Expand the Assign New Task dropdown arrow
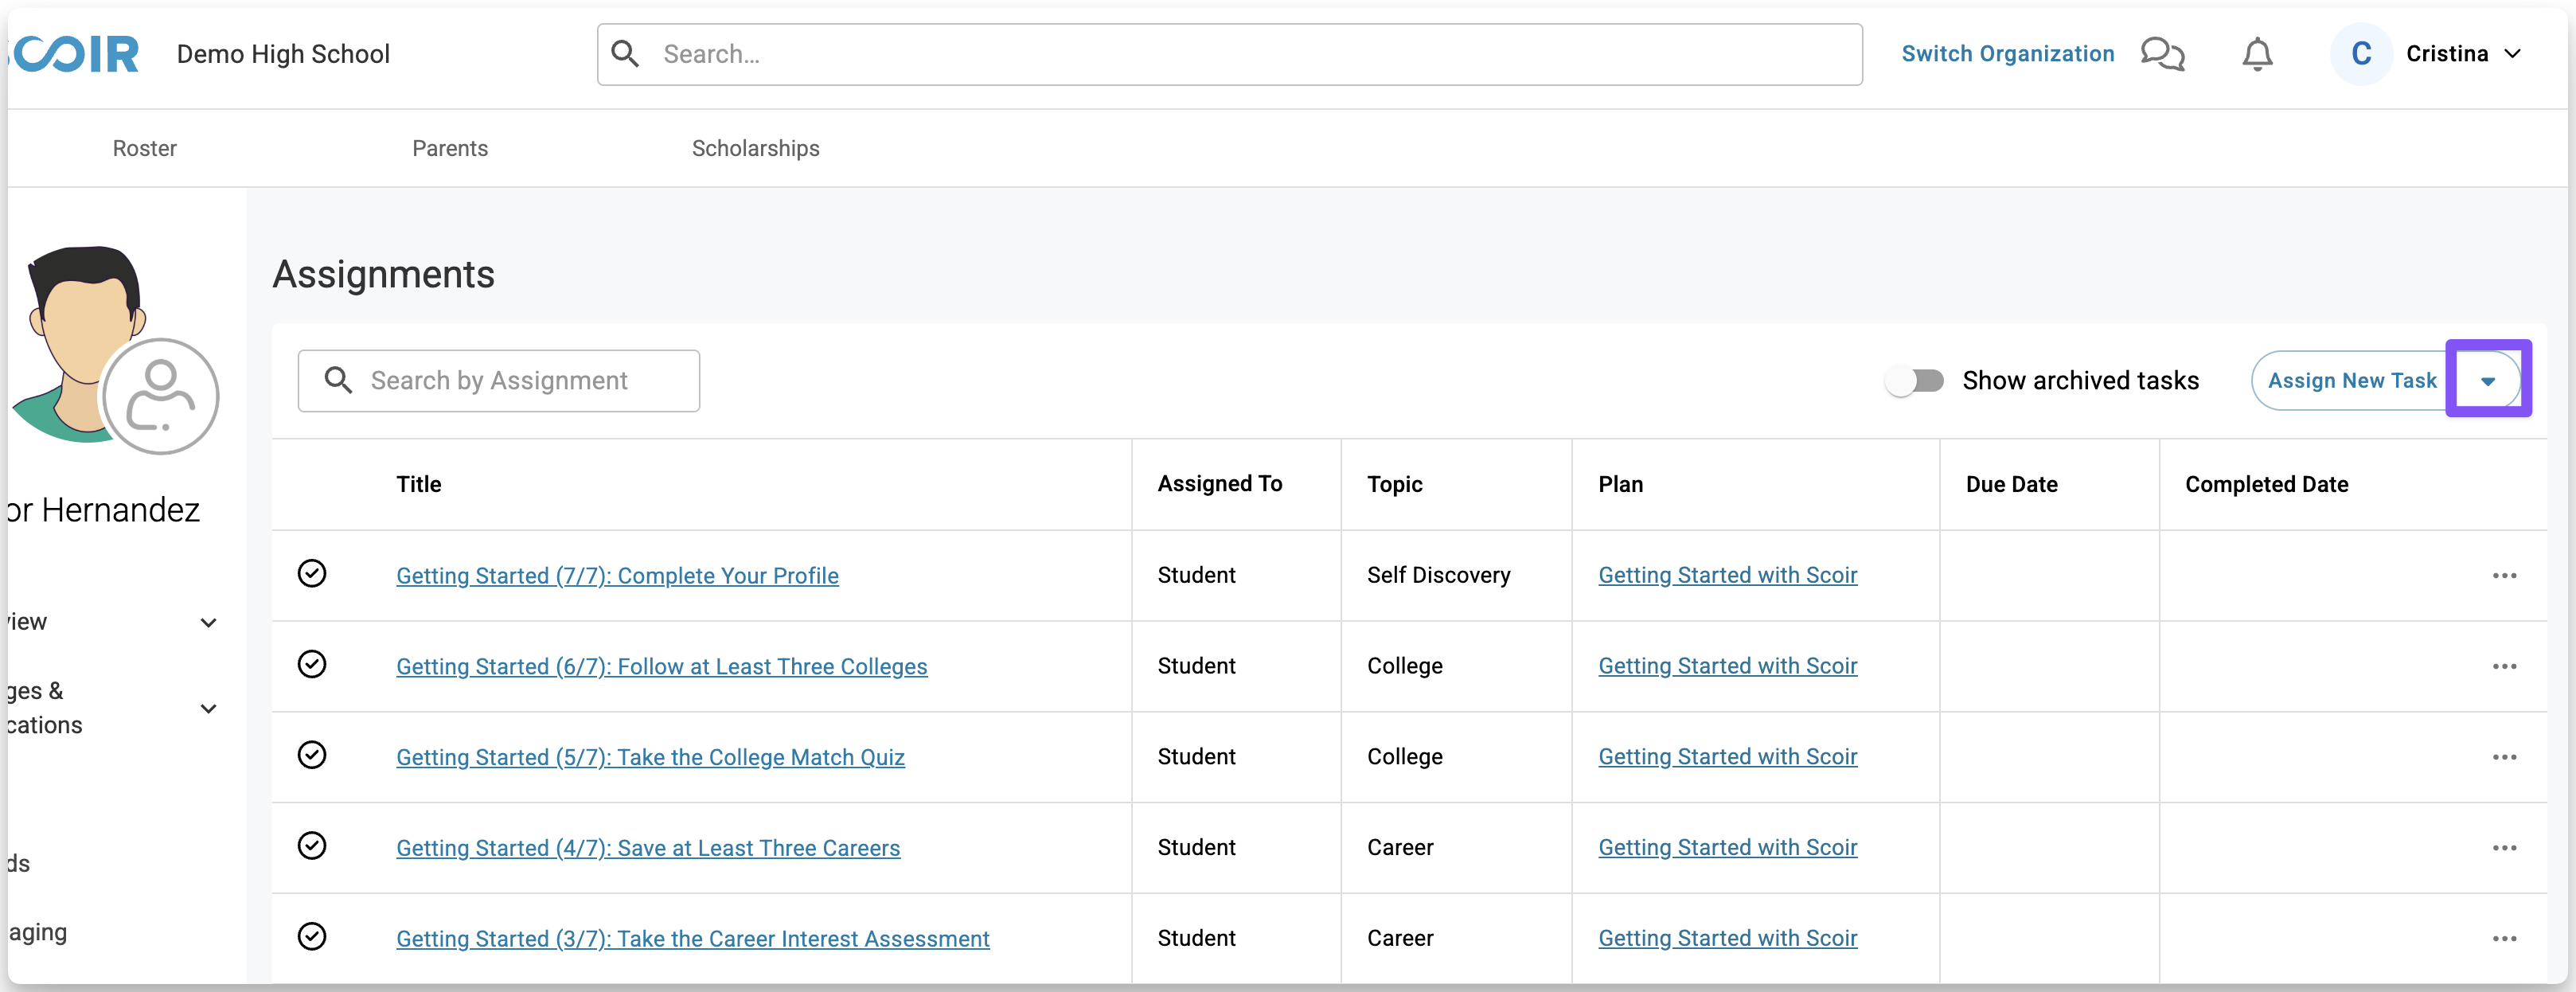This screenshot has height=992, width=2576. click(x=2488, y=381)
